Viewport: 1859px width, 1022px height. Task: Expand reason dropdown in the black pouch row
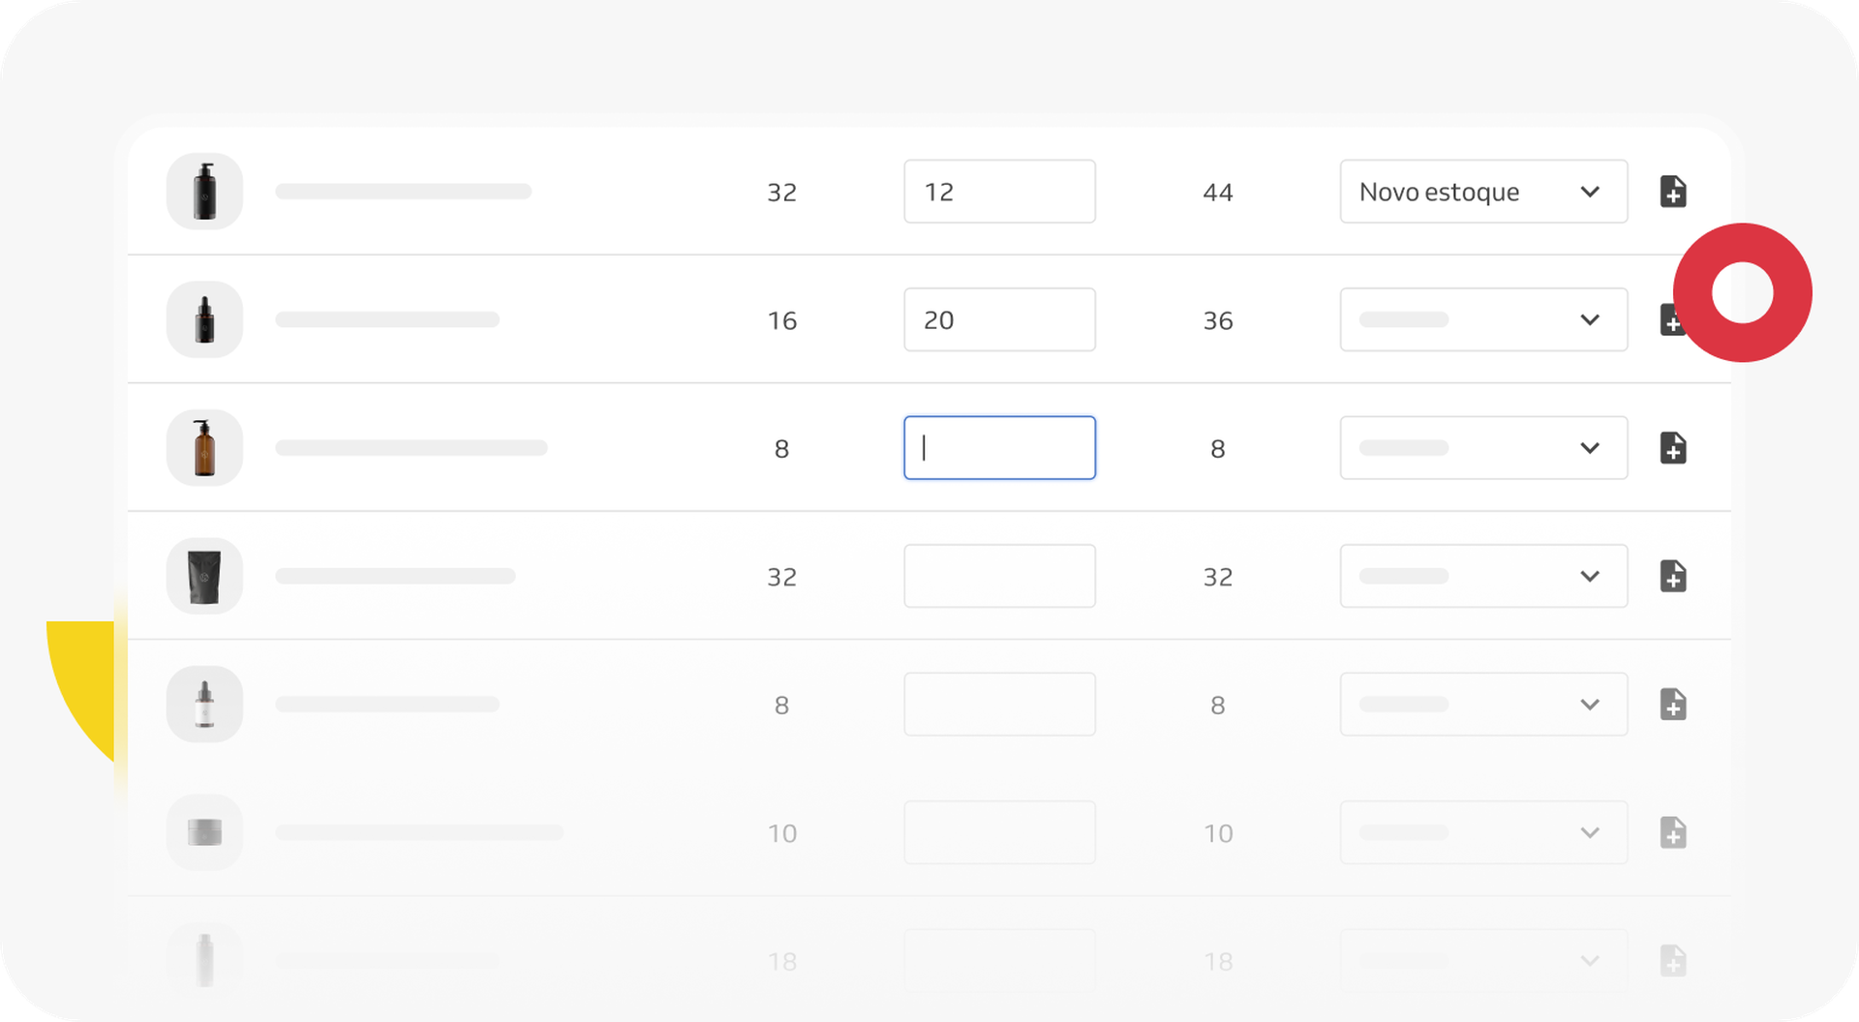pyautogui.click(x=1483, y=576)
